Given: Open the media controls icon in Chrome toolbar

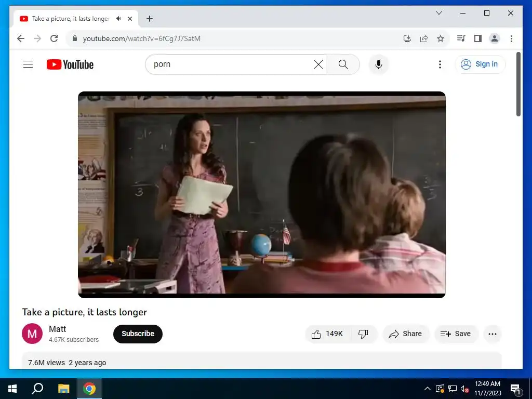Looking at the screenshot, I should (x=461, y=38).
